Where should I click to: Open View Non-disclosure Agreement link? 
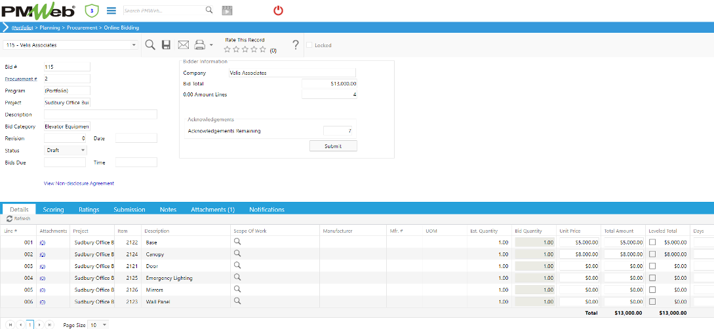79,184
